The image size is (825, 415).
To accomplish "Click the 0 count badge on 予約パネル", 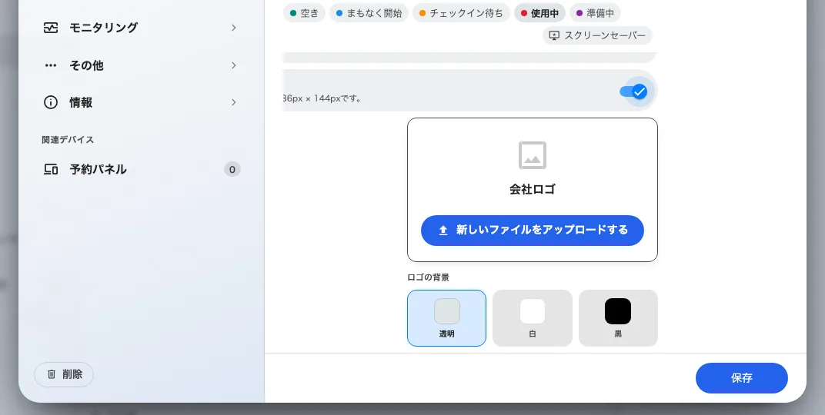I will 232,169.
